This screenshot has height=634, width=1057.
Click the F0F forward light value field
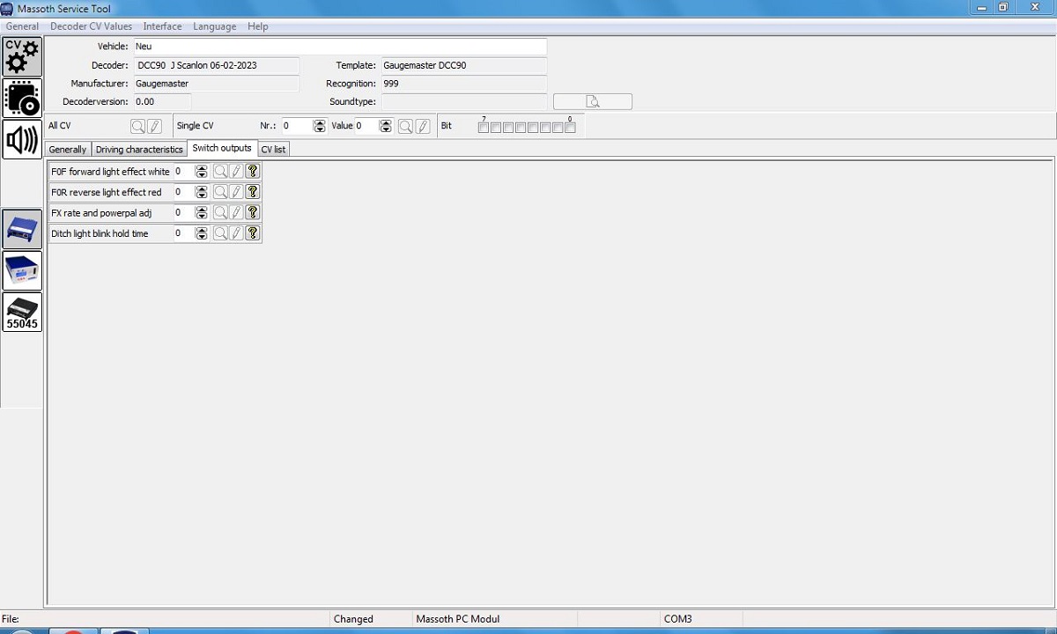184,172
